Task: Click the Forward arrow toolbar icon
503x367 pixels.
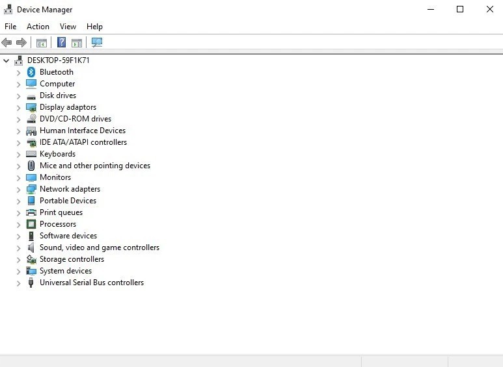Action: coord(21,42)
